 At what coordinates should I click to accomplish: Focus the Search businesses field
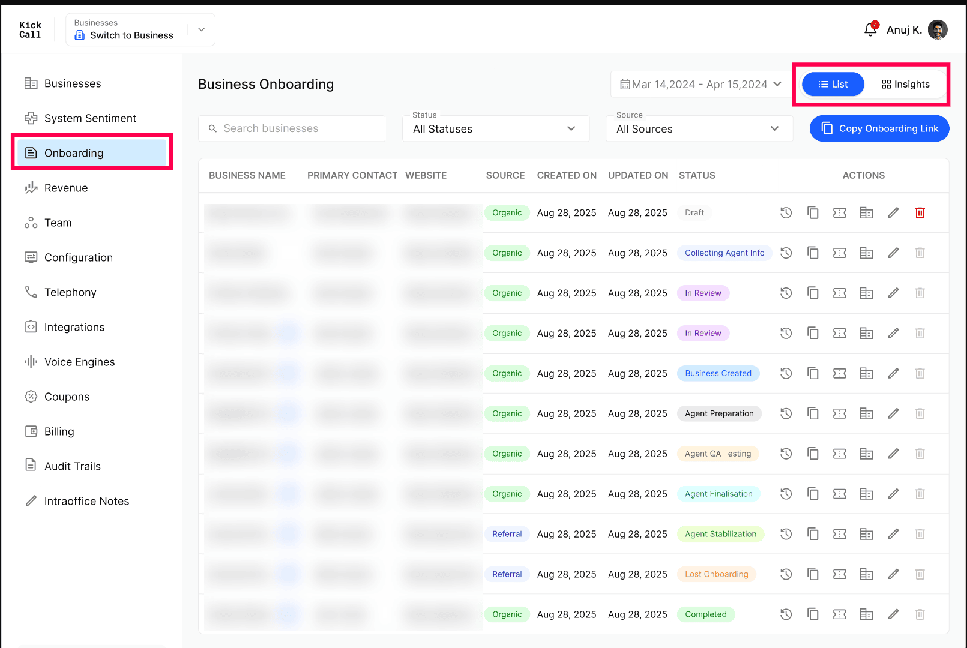pos(292,128)
